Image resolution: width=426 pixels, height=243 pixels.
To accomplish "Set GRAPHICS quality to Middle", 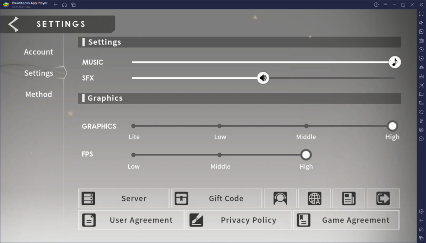I will [x=306, y=126].
